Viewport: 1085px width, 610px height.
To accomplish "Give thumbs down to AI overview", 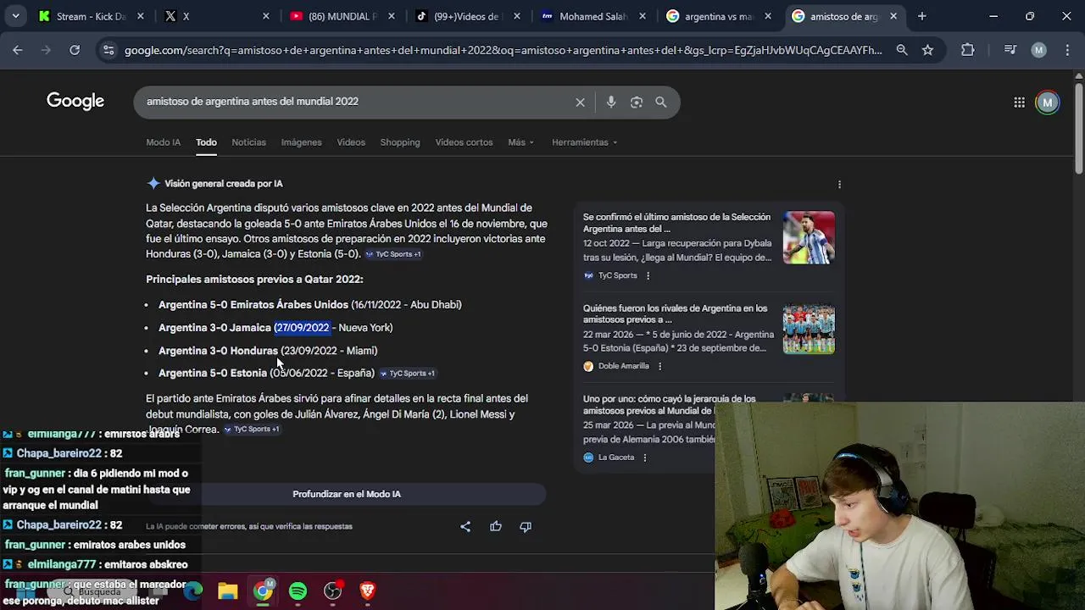I will tap(526, 526).
